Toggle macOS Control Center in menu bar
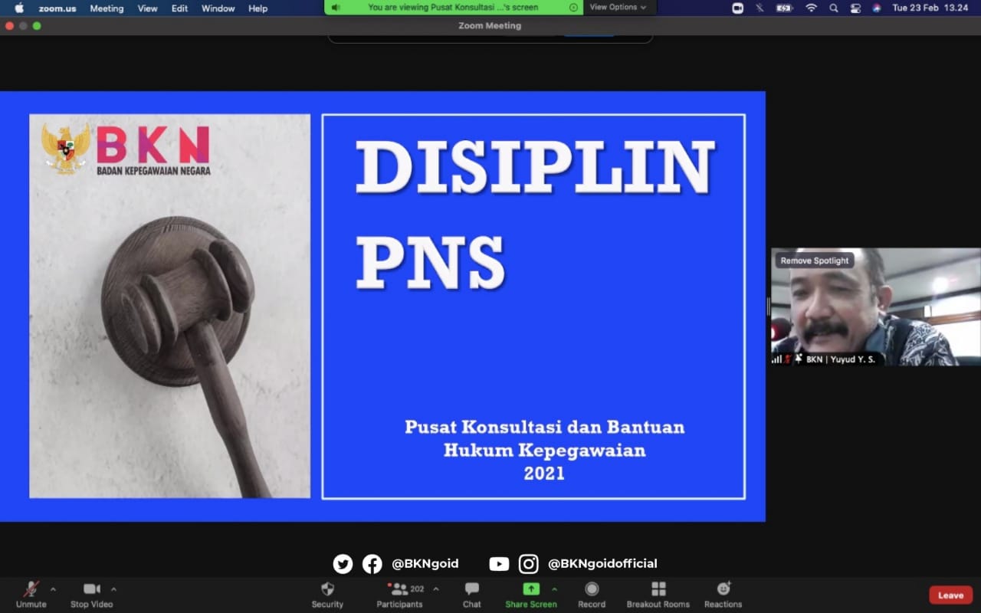 point(855,8)
